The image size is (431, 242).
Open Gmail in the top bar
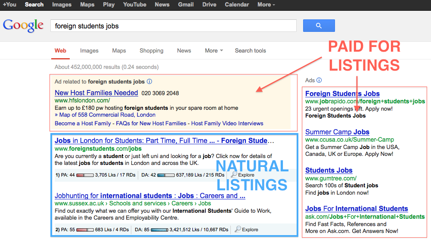pos(186,5)
